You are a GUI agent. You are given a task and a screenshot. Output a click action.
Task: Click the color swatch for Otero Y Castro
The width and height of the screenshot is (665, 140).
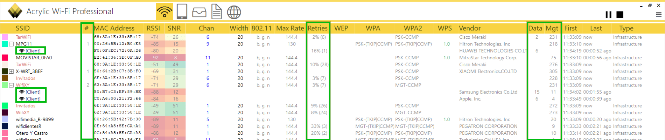coord(5,133)
